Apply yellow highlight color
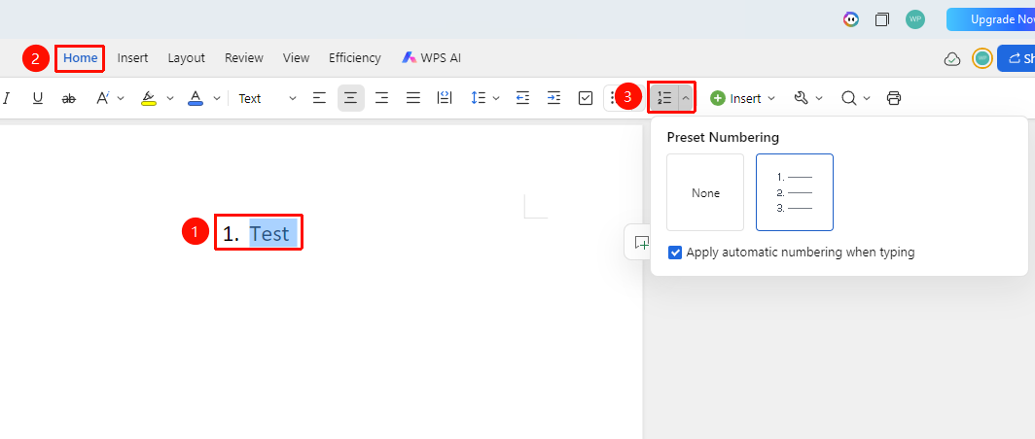1035x439 pixels. click(149, 98)
